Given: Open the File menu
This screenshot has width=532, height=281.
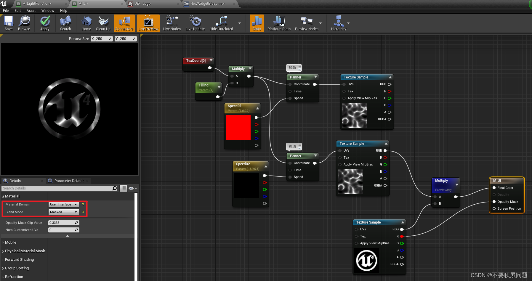Looking at the screenshot, I should point(6,10).
